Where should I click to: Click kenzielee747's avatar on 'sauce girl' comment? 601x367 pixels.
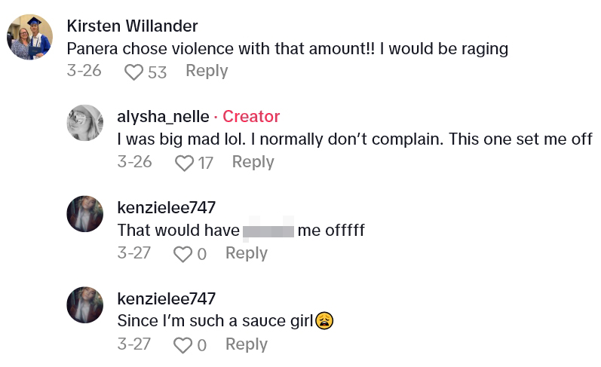point(85,305)
